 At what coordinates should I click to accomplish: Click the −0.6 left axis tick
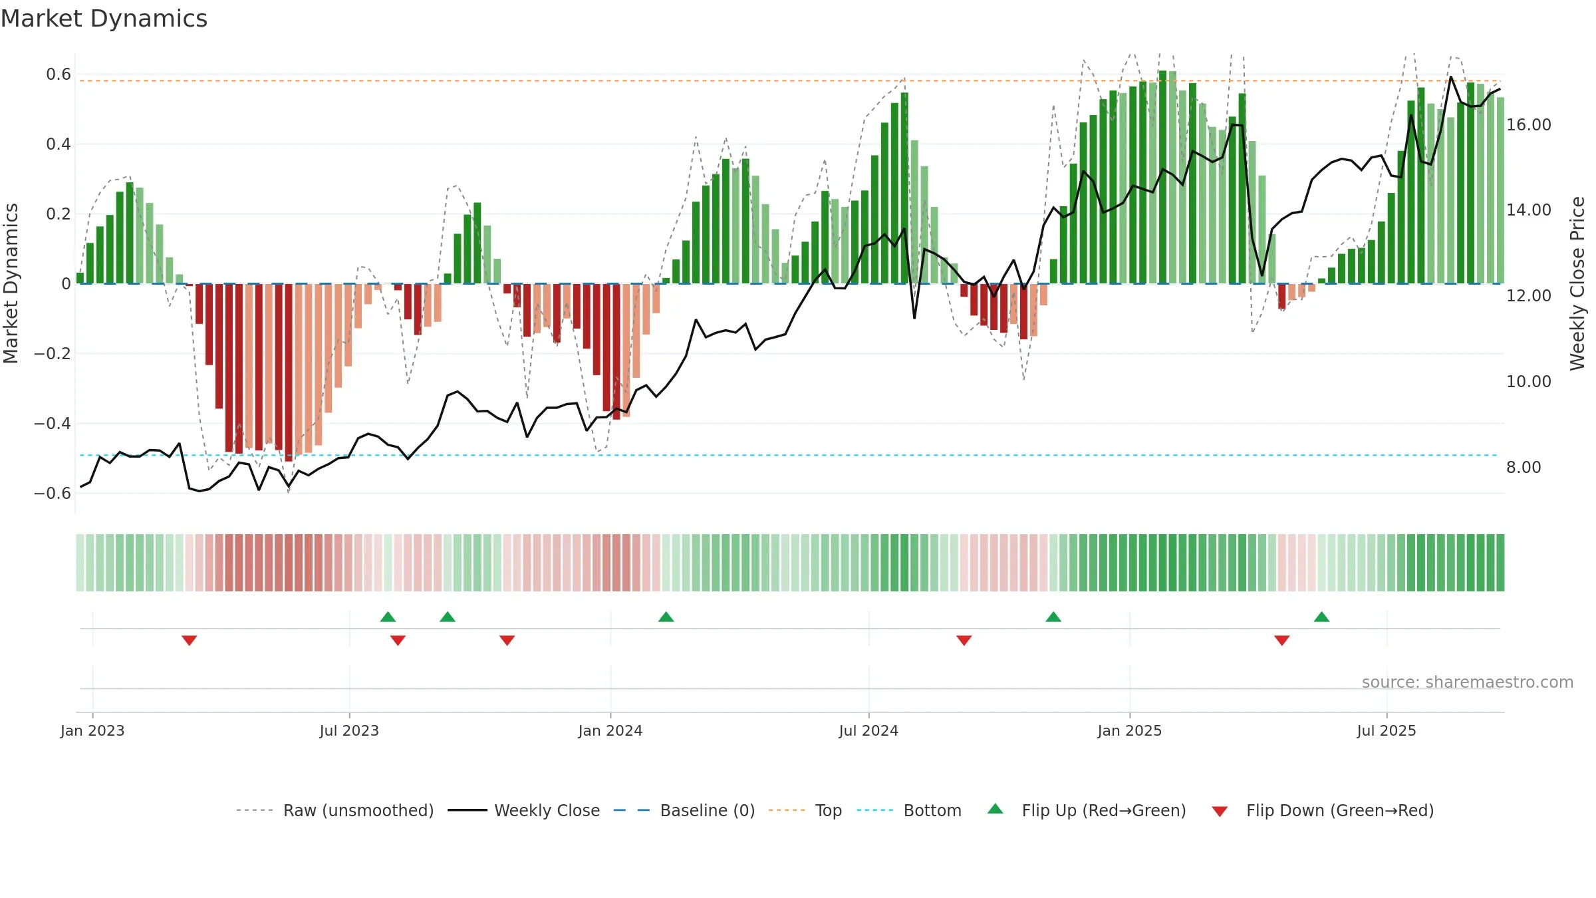point(53,493)
